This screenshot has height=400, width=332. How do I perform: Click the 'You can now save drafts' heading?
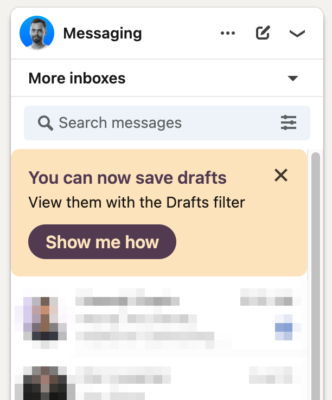127,177
